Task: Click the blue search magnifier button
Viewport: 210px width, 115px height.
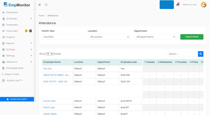Action: tap(200, 54)
